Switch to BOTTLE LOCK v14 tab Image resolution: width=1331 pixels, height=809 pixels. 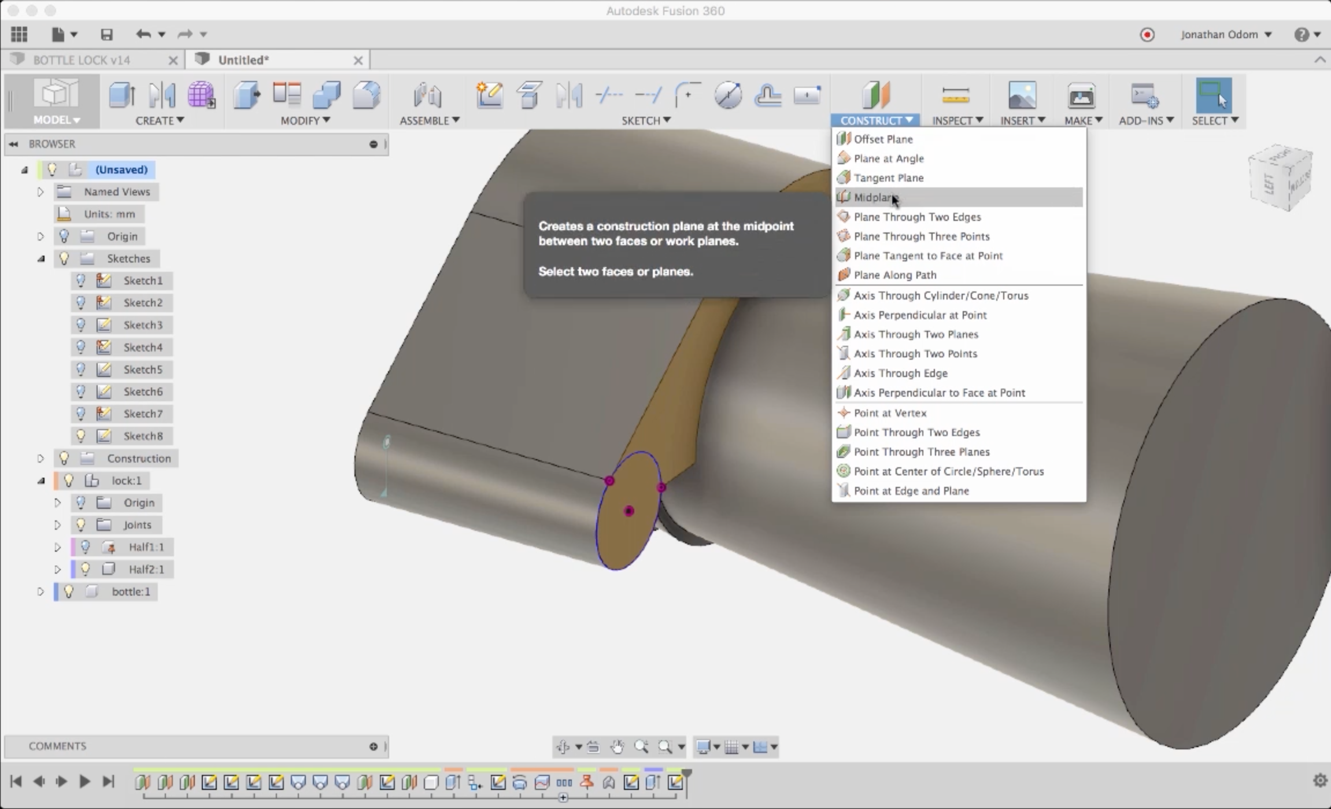(82, 60)
